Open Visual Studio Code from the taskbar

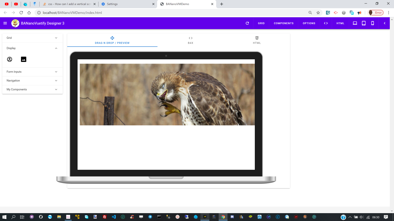coord(114,217)
